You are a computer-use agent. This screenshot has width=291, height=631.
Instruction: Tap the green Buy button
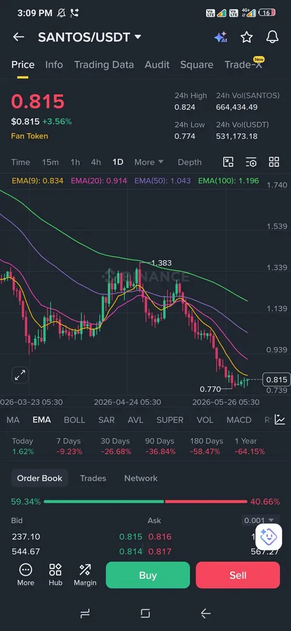[x=148, y=575]
